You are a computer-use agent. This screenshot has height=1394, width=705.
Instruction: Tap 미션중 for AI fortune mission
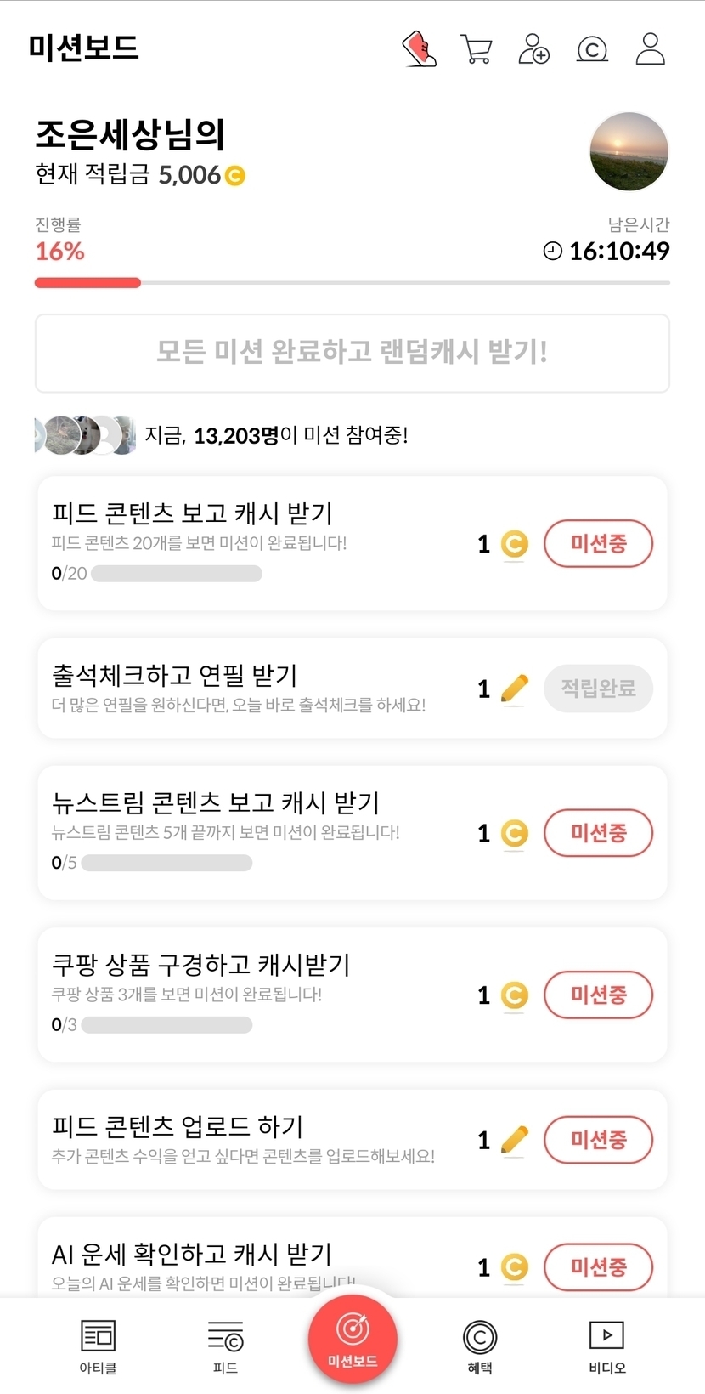point(598,1267)
